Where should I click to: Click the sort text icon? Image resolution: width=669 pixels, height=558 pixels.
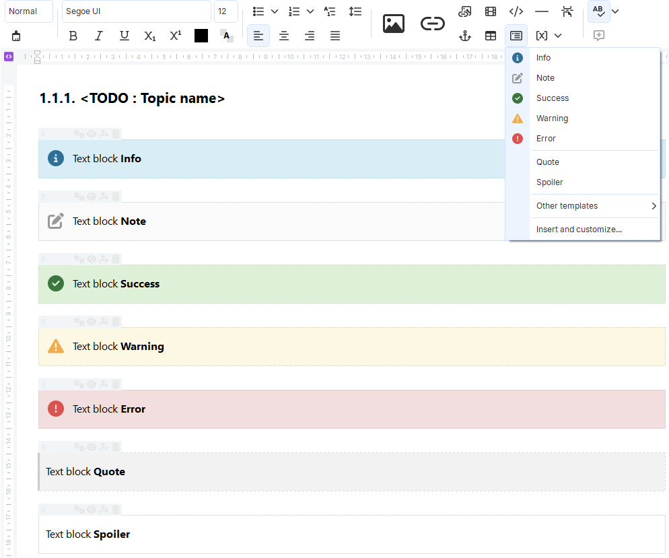(329, 11)
